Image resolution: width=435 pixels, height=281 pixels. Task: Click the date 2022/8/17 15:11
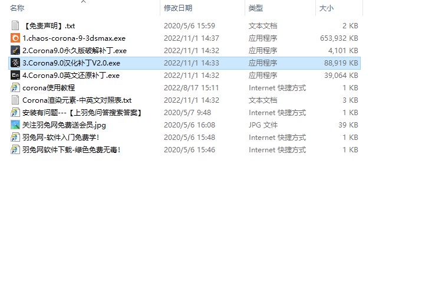pyautogui.click(x=192, y=88)
